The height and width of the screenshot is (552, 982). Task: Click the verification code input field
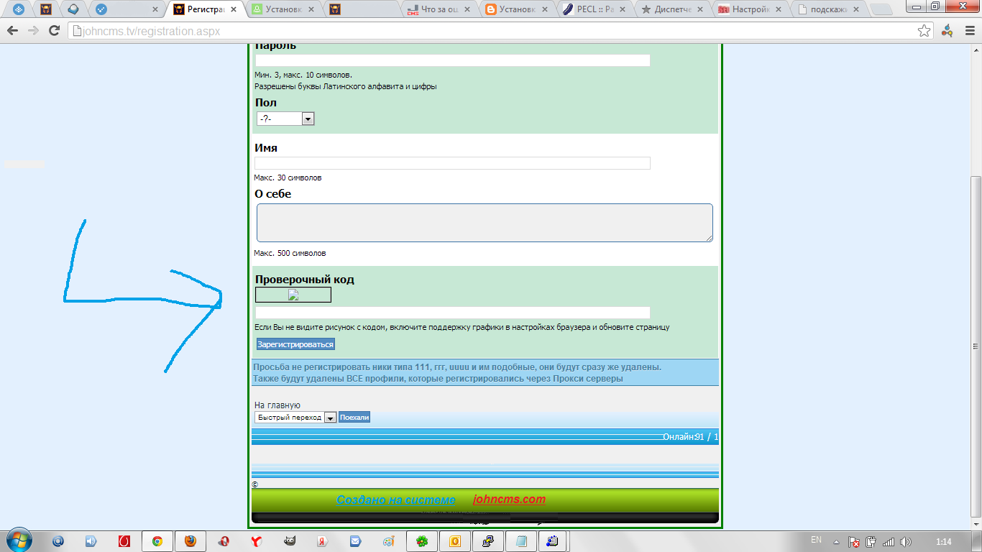(453, 313)
